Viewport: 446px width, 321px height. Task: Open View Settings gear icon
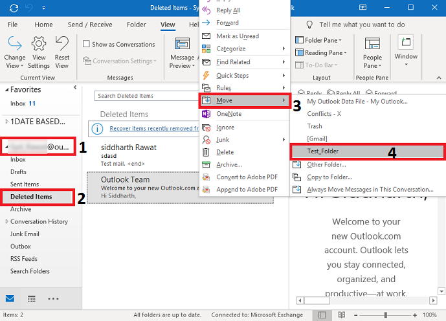(x=39, y=43)
